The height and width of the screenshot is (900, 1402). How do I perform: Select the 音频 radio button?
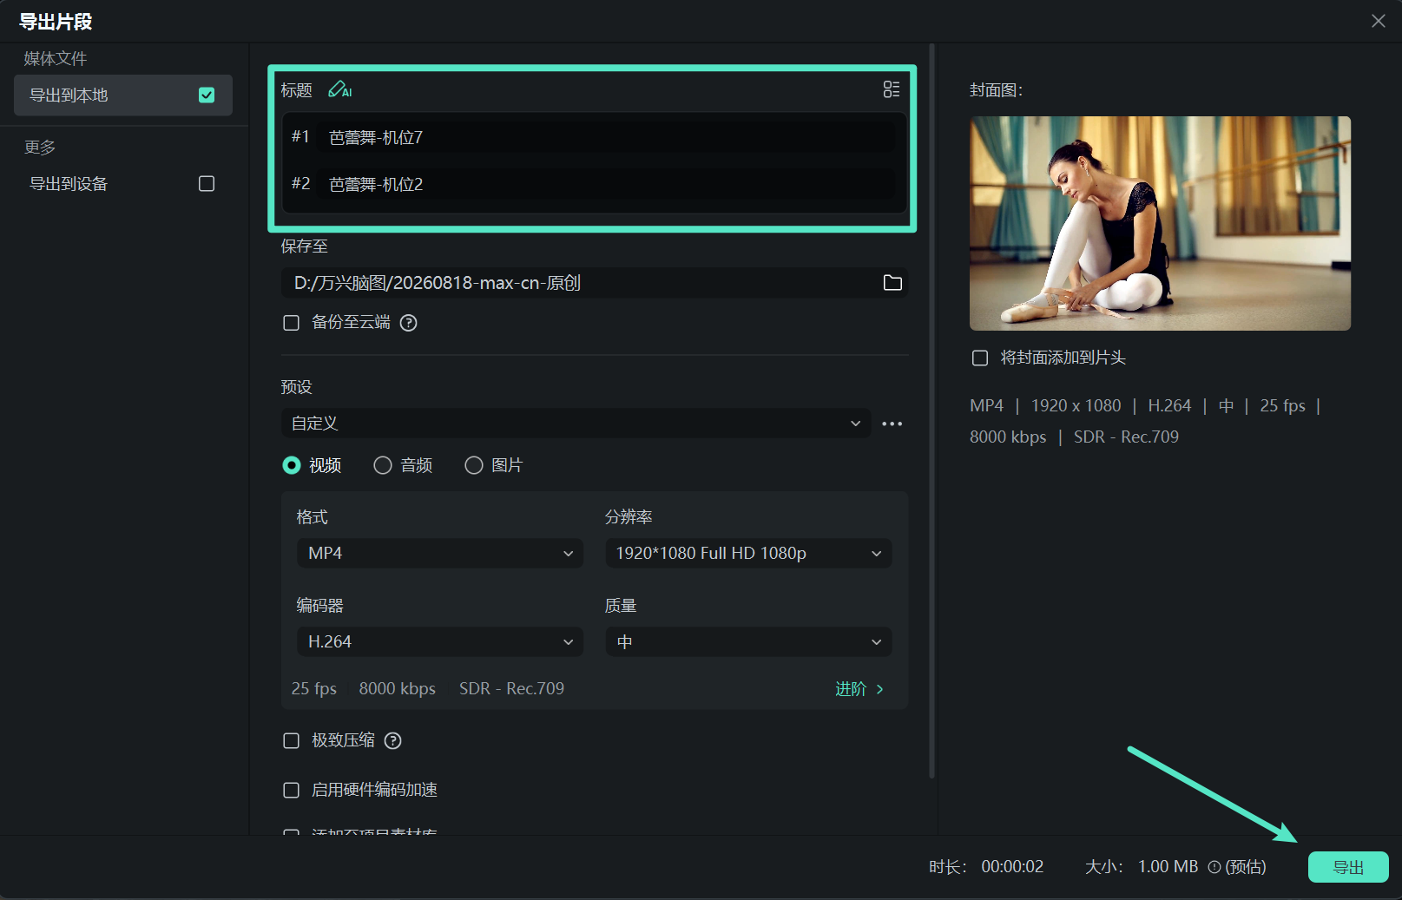coord(383,465)
